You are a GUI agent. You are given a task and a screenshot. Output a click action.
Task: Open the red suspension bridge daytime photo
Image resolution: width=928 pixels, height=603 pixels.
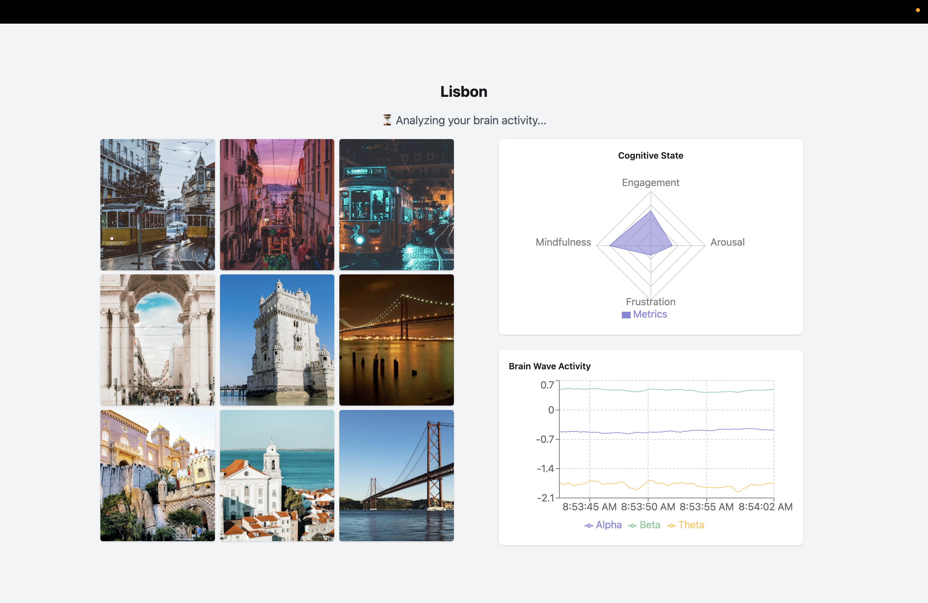[396, 475]
